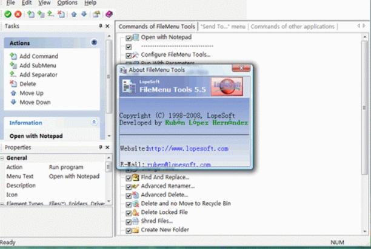Click the Find And Replace command icon
This screenshot has width=371, height=249.
pyautogui.click(x=135, y=177)
